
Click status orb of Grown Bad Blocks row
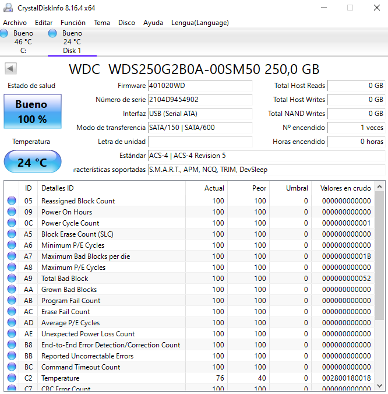click(12, 289)
